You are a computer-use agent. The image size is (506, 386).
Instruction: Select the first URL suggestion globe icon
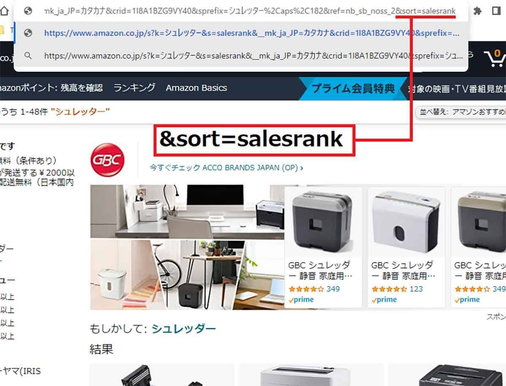tap(28, 33)
